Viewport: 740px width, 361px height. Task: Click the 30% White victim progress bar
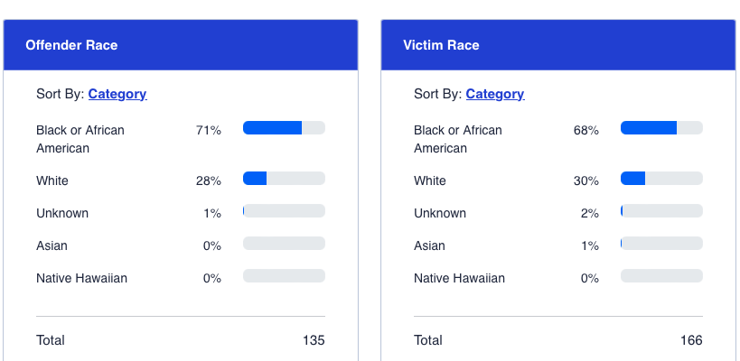tap(661, 179)
